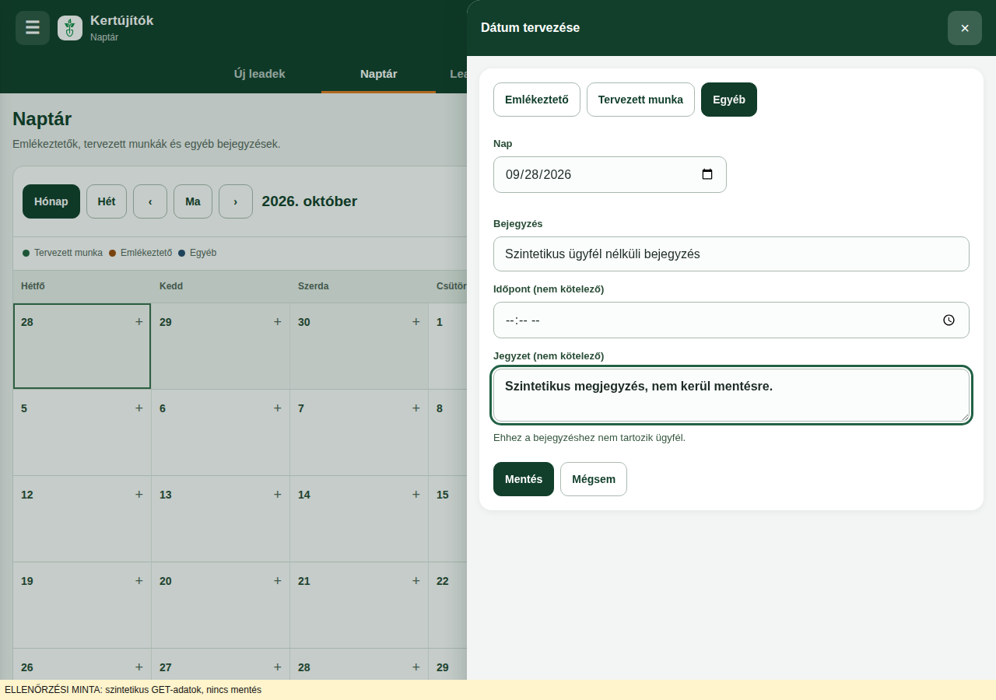This screenshot has width=996, height=700.
Task: Add an entry with plus on day 19
Action: (139, 580)
